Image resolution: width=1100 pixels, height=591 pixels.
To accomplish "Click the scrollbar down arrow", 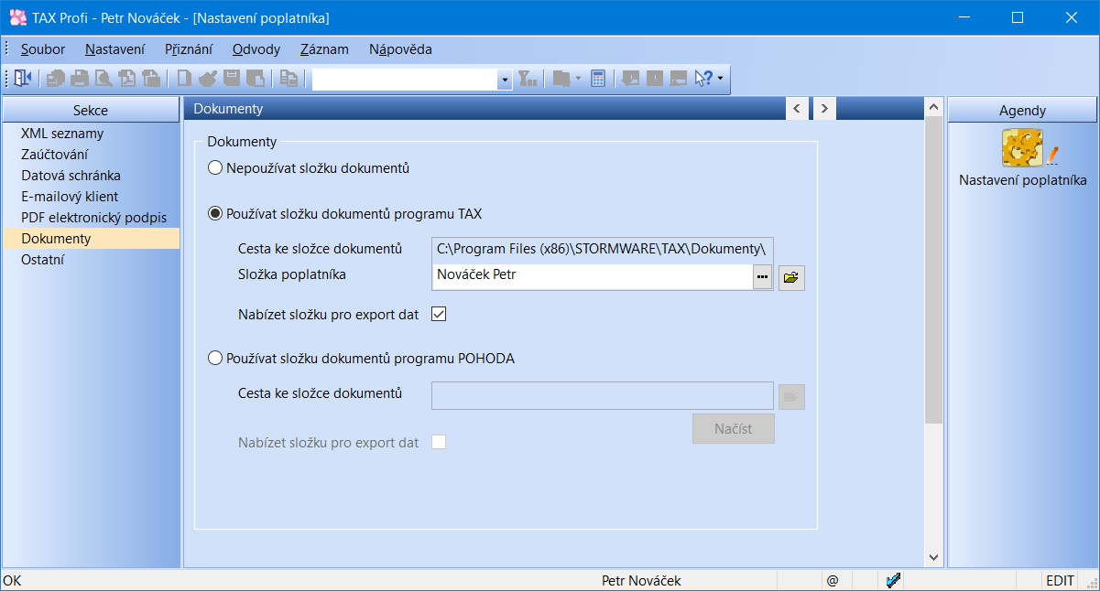I will coord(933,556).
